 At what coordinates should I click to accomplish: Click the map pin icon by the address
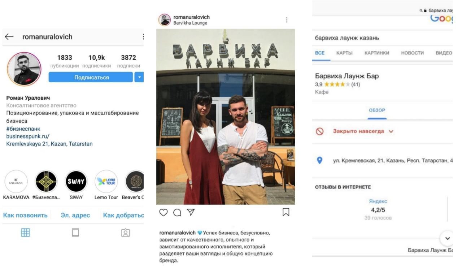pyautogui.click(x=319, y=160)
